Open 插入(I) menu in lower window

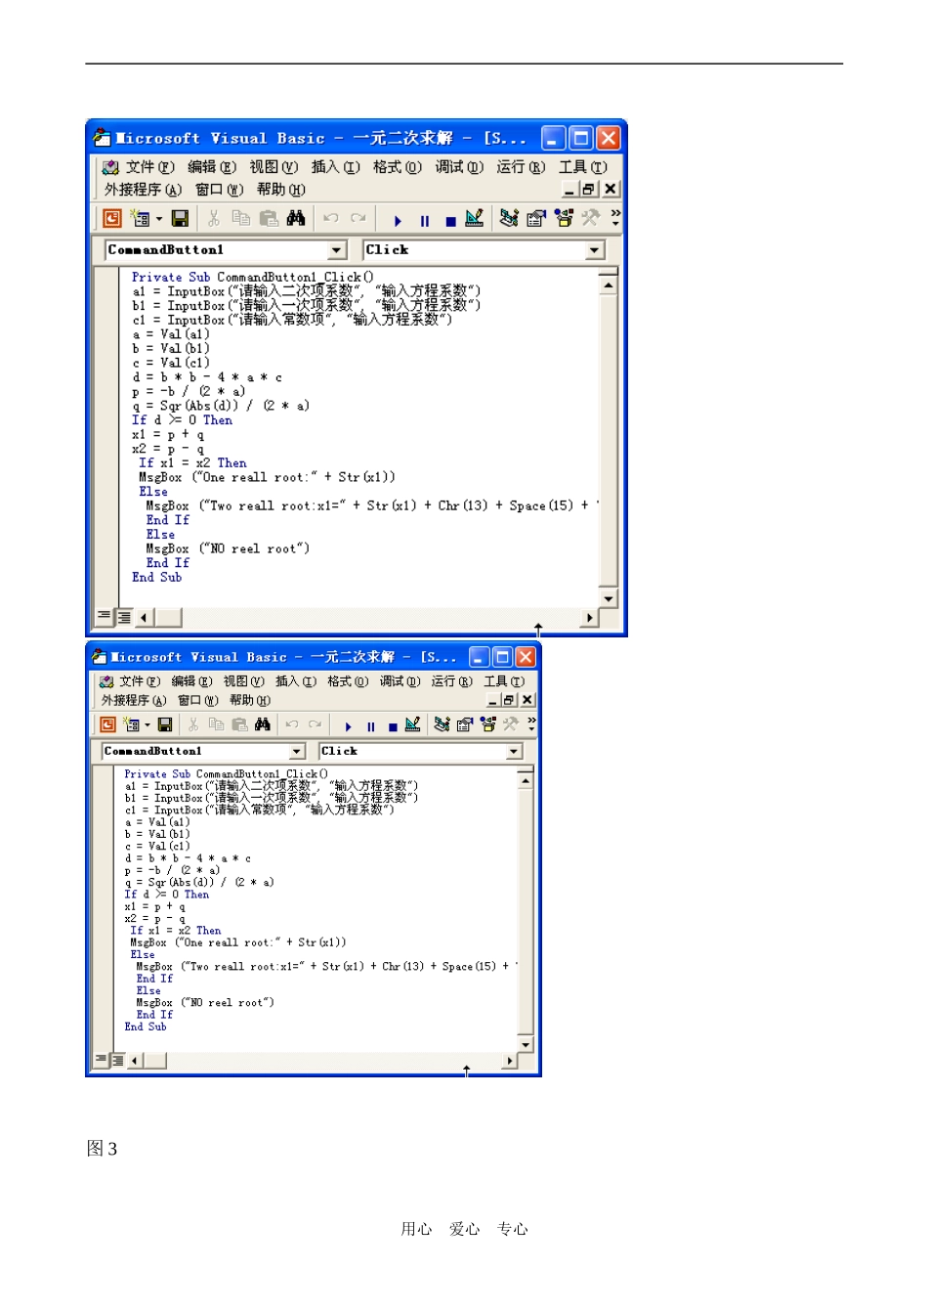point(296,681)
